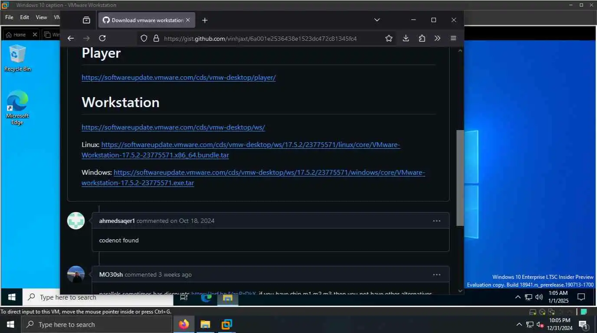
Task: Open the VMware View menu
Action: (x=41, y=17)
